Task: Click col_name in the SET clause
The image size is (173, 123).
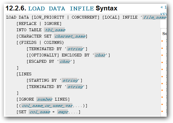Action: (39, 112)
